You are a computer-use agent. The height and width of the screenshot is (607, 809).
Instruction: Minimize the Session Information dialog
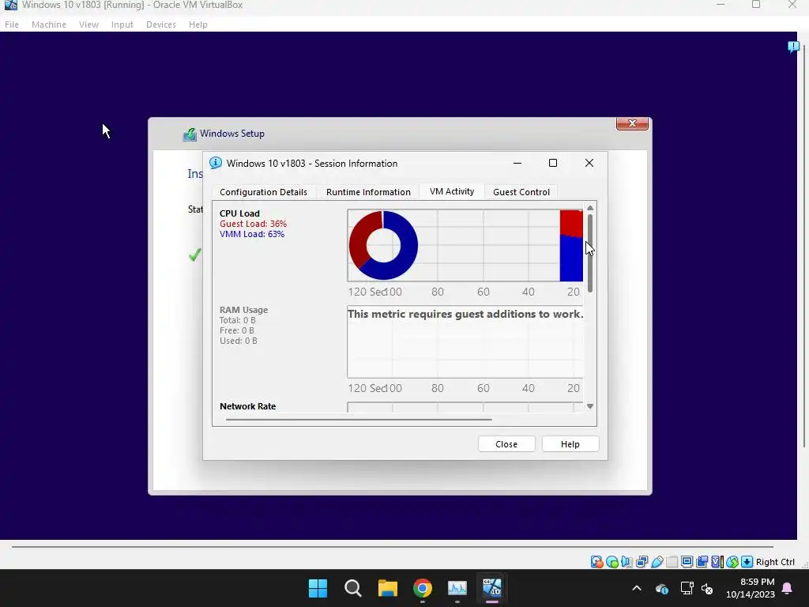pos(517,163)
